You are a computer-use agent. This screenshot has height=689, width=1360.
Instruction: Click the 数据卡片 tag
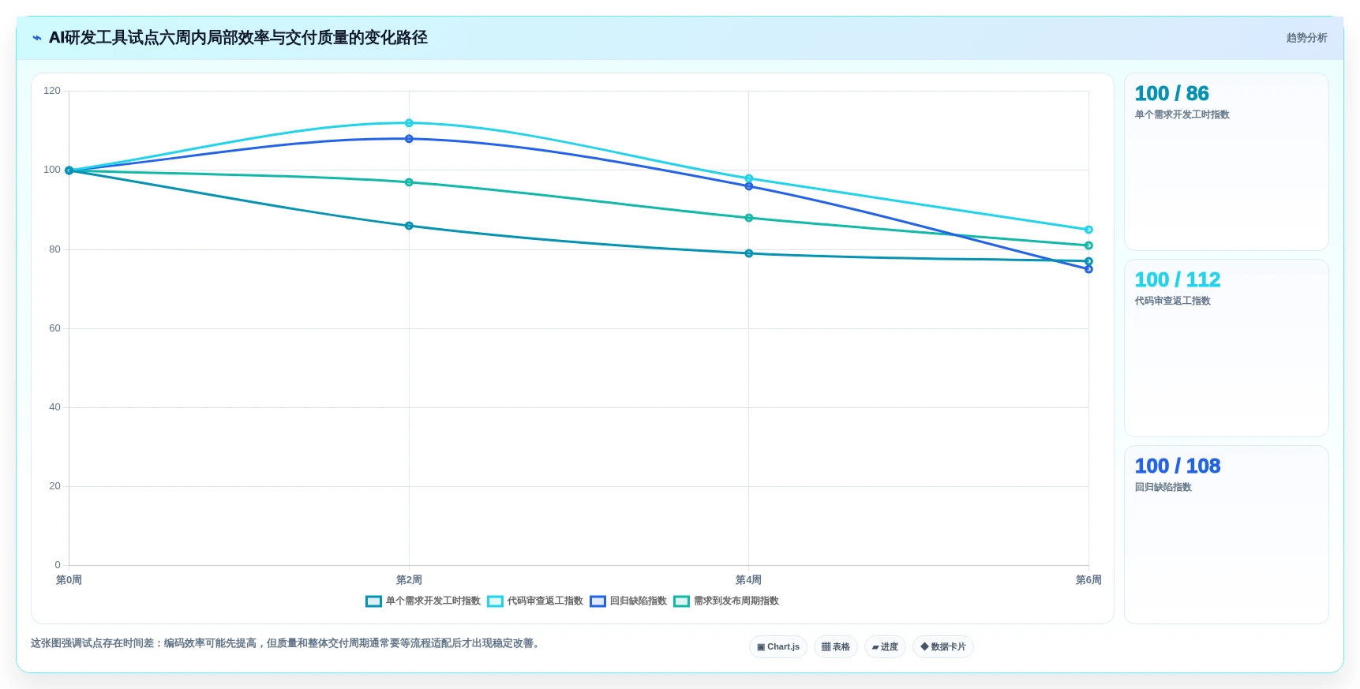point(943,647)
